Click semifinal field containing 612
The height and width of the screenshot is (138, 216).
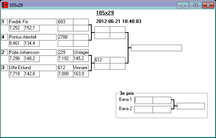pos(102,60)
